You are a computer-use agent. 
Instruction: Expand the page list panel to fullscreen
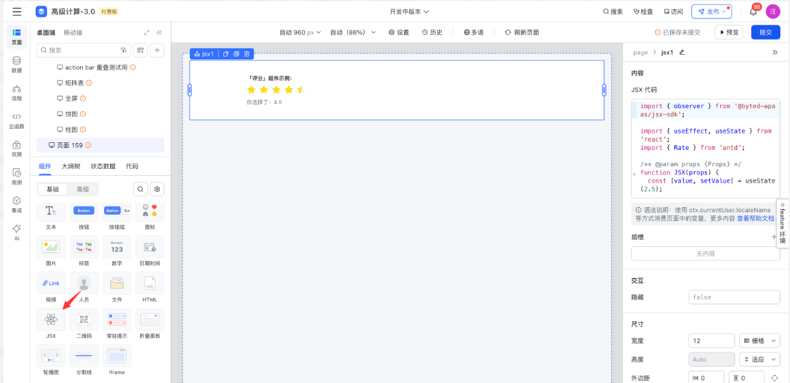[147, 33]
